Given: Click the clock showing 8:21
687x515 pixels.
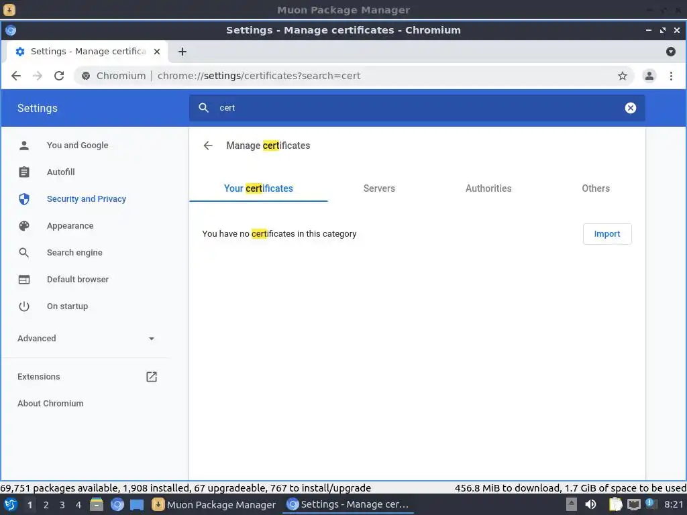Looking at the screenshot, I should [x=674, y=504].
